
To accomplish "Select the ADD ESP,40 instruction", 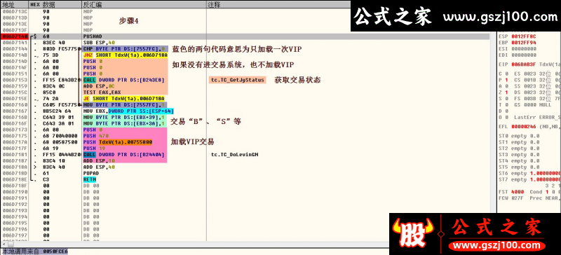I will [x=99, y=167].
